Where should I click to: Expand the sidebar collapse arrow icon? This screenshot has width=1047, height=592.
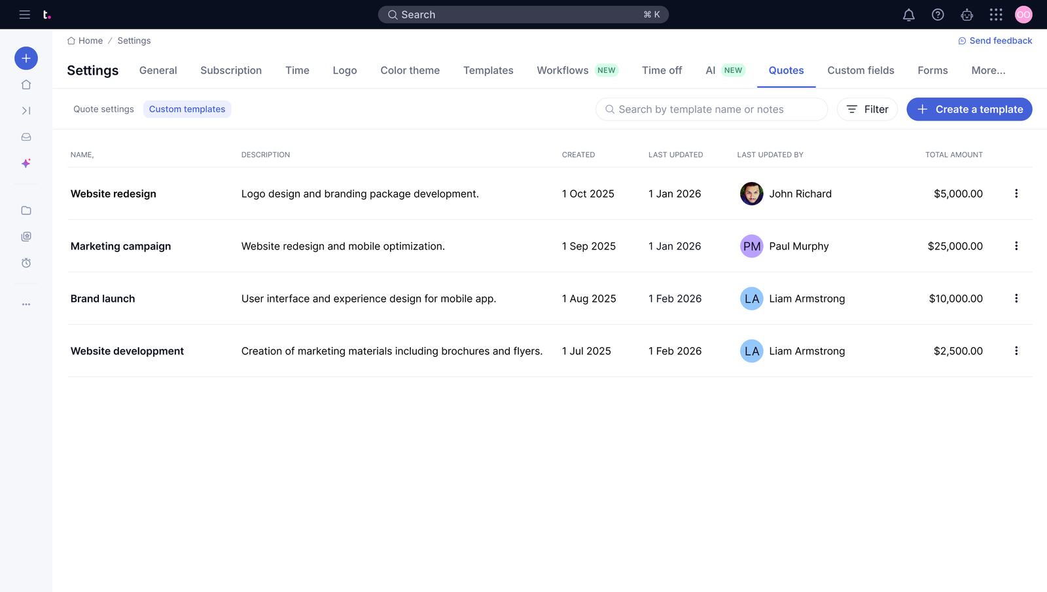pos(26,111)
